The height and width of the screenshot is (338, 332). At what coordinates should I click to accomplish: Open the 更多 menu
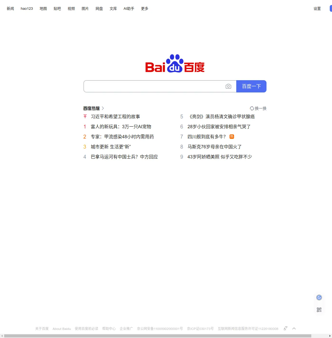click(x=145, y=9)
